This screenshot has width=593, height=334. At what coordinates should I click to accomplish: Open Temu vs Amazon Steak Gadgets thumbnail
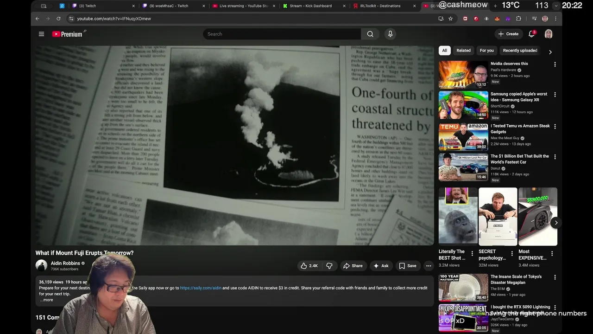[463, 137]
